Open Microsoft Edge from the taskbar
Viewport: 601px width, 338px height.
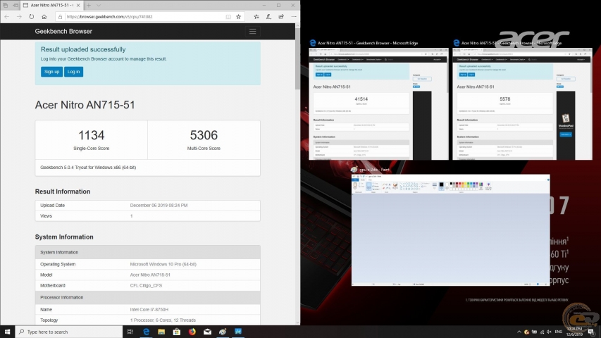click(x=146, y=332)
